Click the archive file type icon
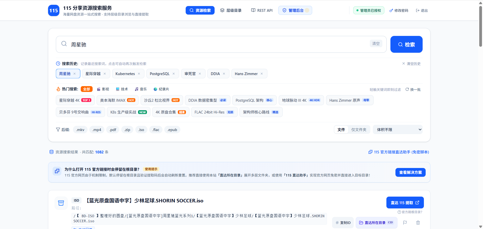The image size is (483, 229). click(x=61, y=203)
